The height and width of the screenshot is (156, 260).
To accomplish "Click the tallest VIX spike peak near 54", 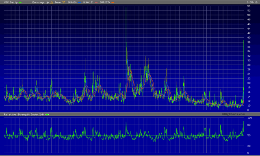I will 126,8.
